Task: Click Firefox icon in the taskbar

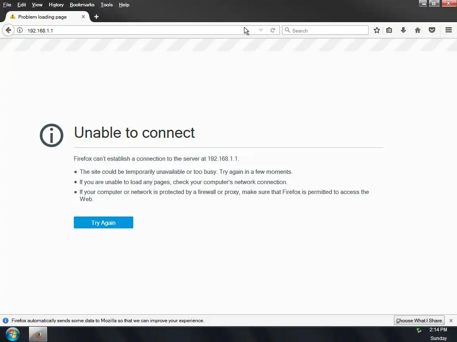Action: click(x=38, y=334)
